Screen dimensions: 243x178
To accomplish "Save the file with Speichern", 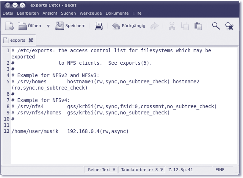I will tap(70, 26).
